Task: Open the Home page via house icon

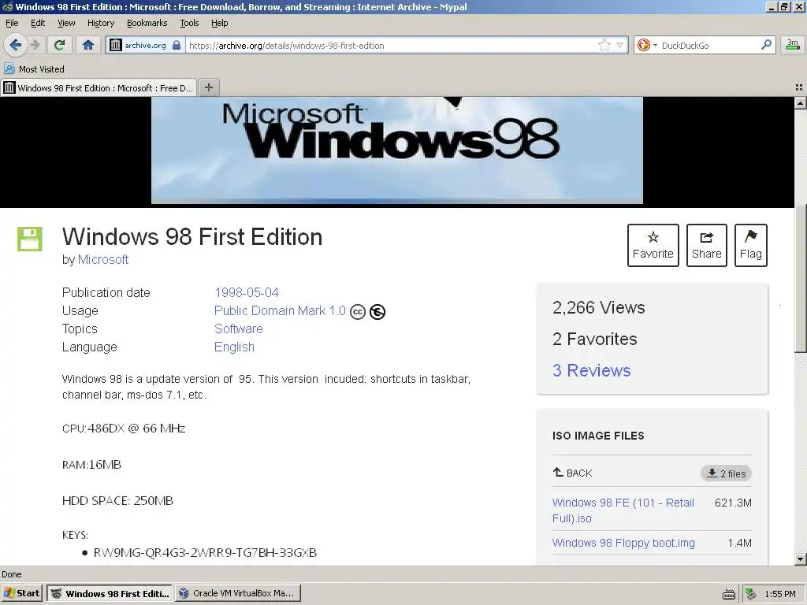Action: [x=88, y=45]
